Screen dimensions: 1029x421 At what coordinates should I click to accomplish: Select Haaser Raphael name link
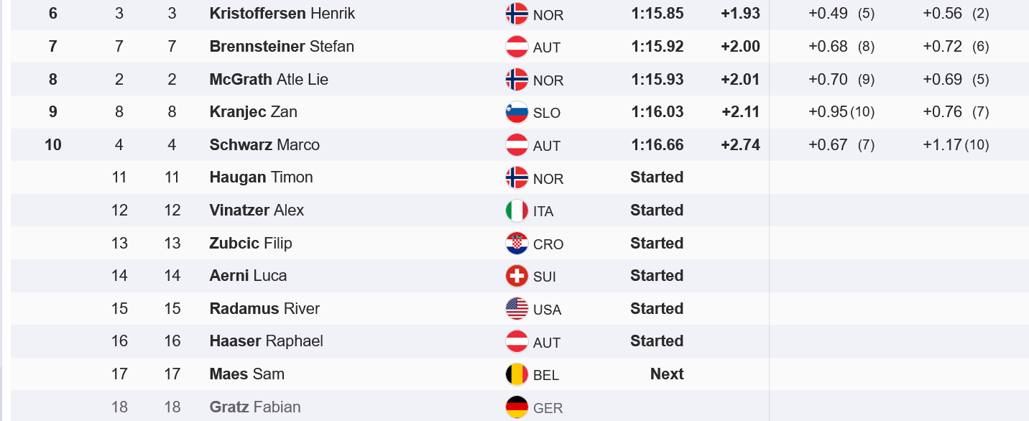266,341
